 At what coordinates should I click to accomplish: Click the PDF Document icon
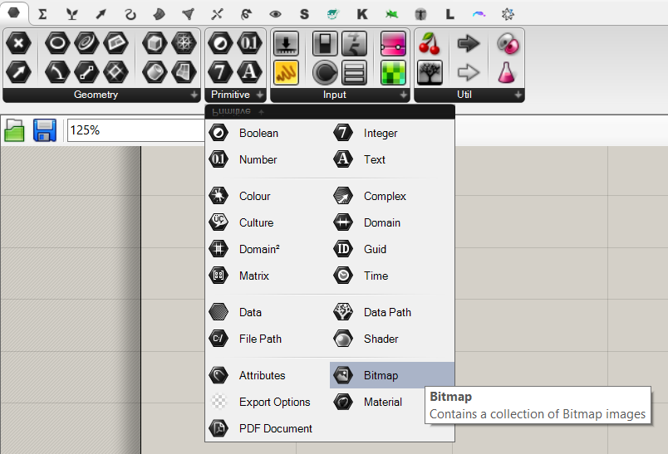(219, 428)
